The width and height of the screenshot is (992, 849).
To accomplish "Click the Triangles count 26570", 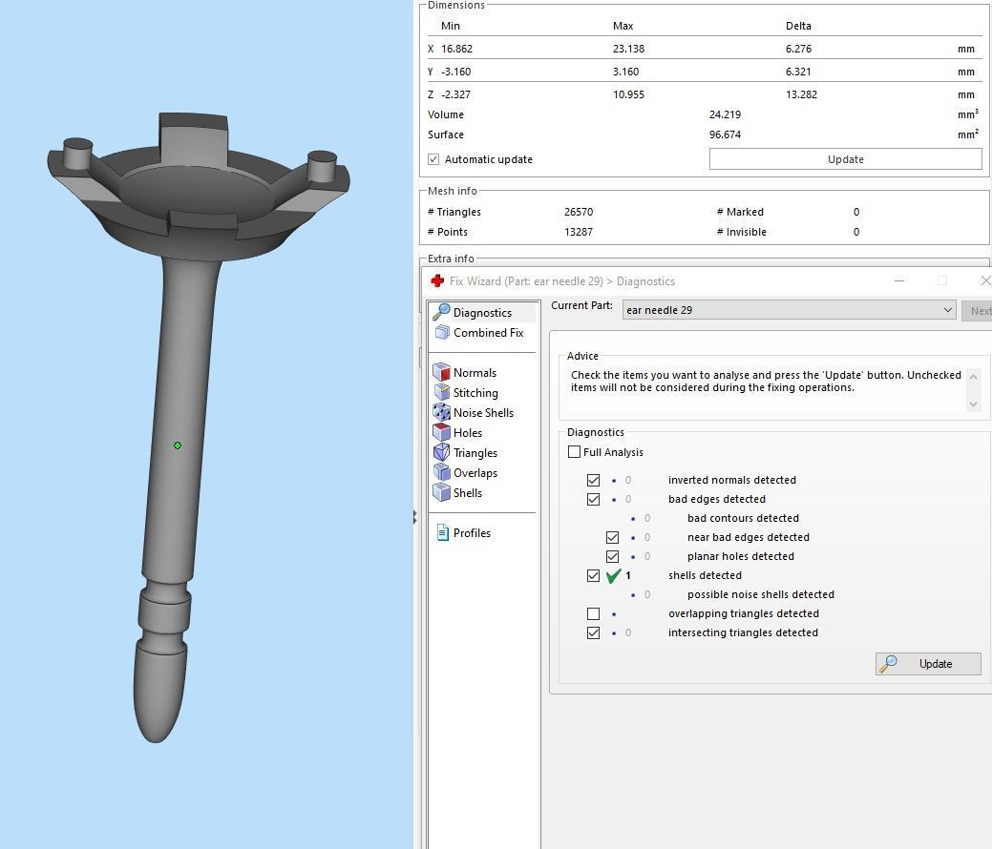I will pos(579,212).
